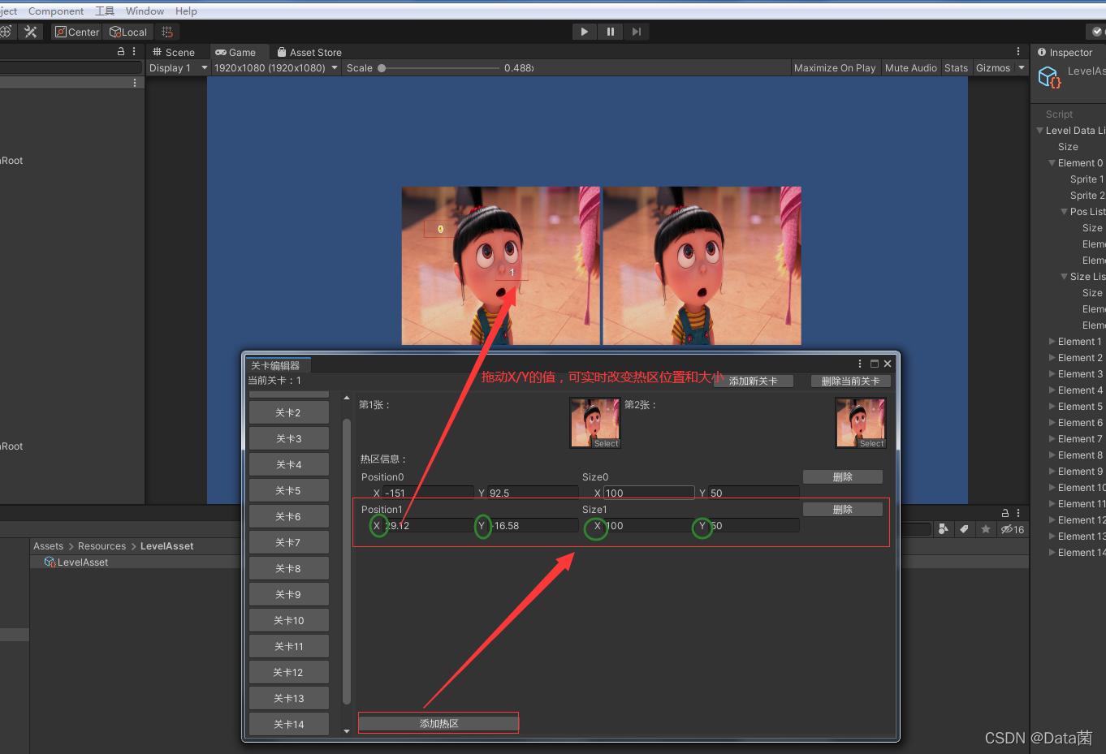Toggle hidden packages visibility (16)
Viewport: 1106px width, 754px height.
pyautogui.click(x=1012, y=529)
